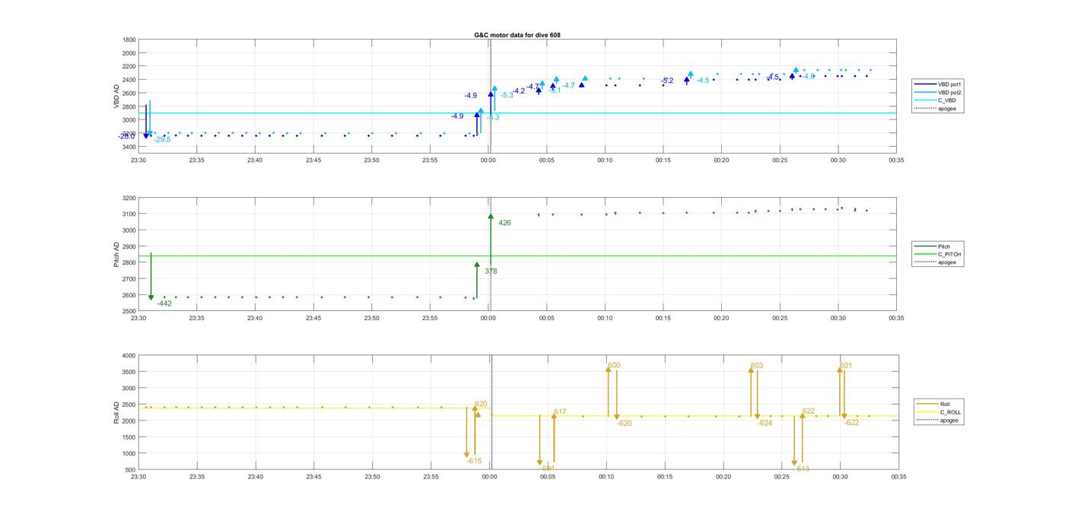Click the '00:15' tick under the Pitch plot
This screenshot has width=1065, height=527.
pos(663,319)
